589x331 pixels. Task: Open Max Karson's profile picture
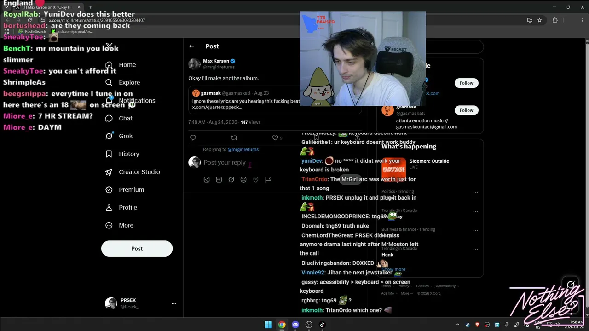[x=194, y=64]
